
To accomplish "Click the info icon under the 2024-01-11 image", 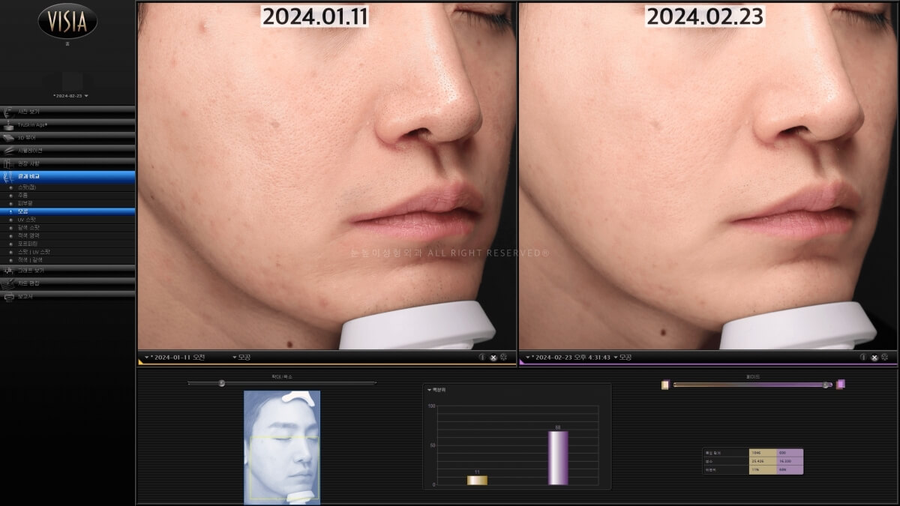I will [482, 358].
